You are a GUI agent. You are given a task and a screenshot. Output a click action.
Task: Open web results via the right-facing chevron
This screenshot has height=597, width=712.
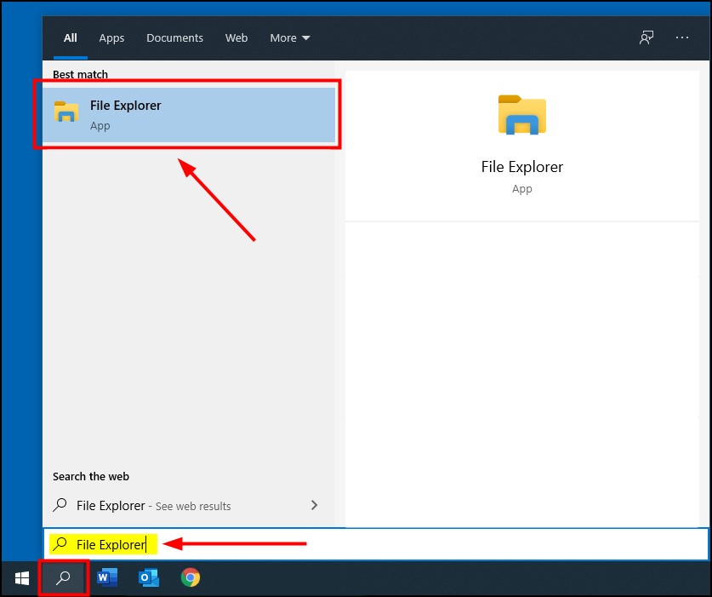tap(314, 505)
